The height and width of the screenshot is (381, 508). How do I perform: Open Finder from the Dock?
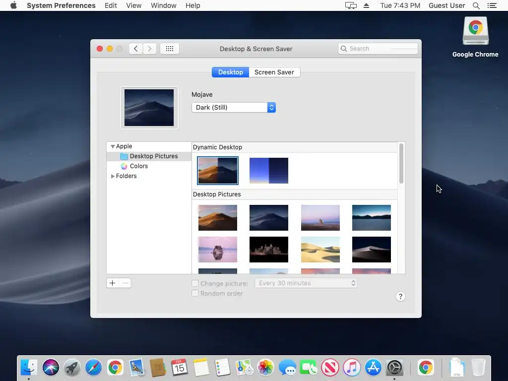29,368
